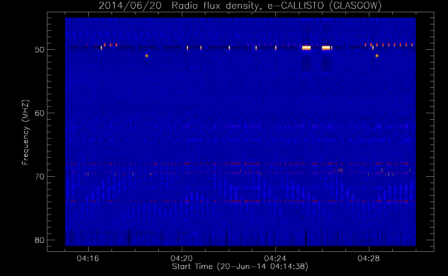Click the 04:24 time tick label

coord(275,259)
